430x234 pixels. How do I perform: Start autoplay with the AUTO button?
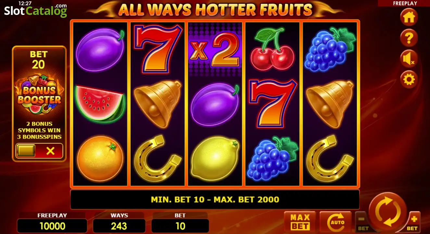pyautogui.click(x=335, y=222)
